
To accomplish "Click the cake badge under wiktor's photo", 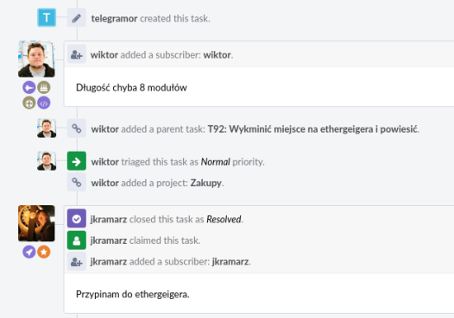I will (x=44, y=87).
